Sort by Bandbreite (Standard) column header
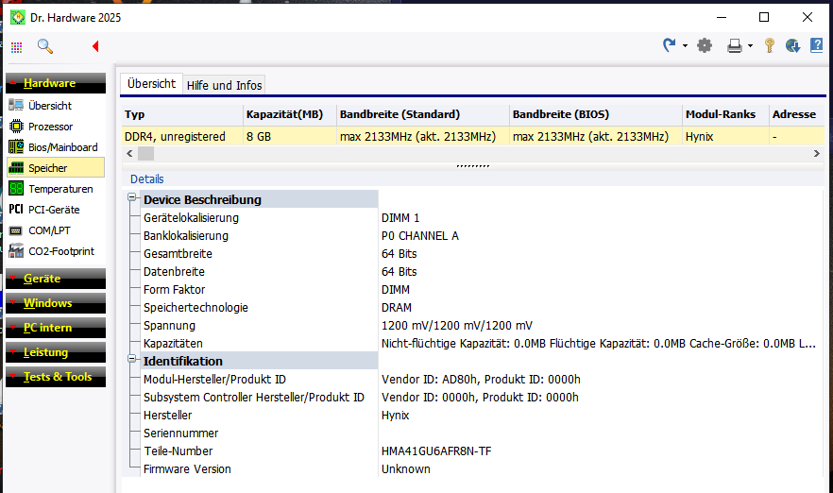Image resolution: width=833 pixels, height=493 pixels. [x=423, y=114]
